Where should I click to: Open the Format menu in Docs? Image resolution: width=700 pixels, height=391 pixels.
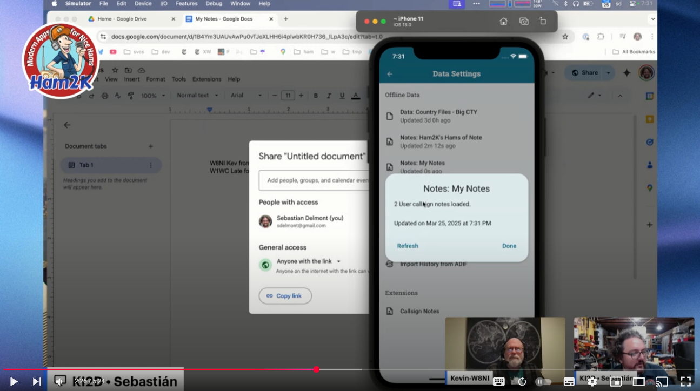point(156,79)
